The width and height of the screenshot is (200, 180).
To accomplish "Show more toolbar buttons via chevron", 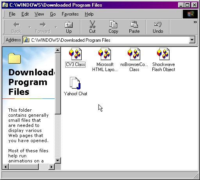I will 195,22.
